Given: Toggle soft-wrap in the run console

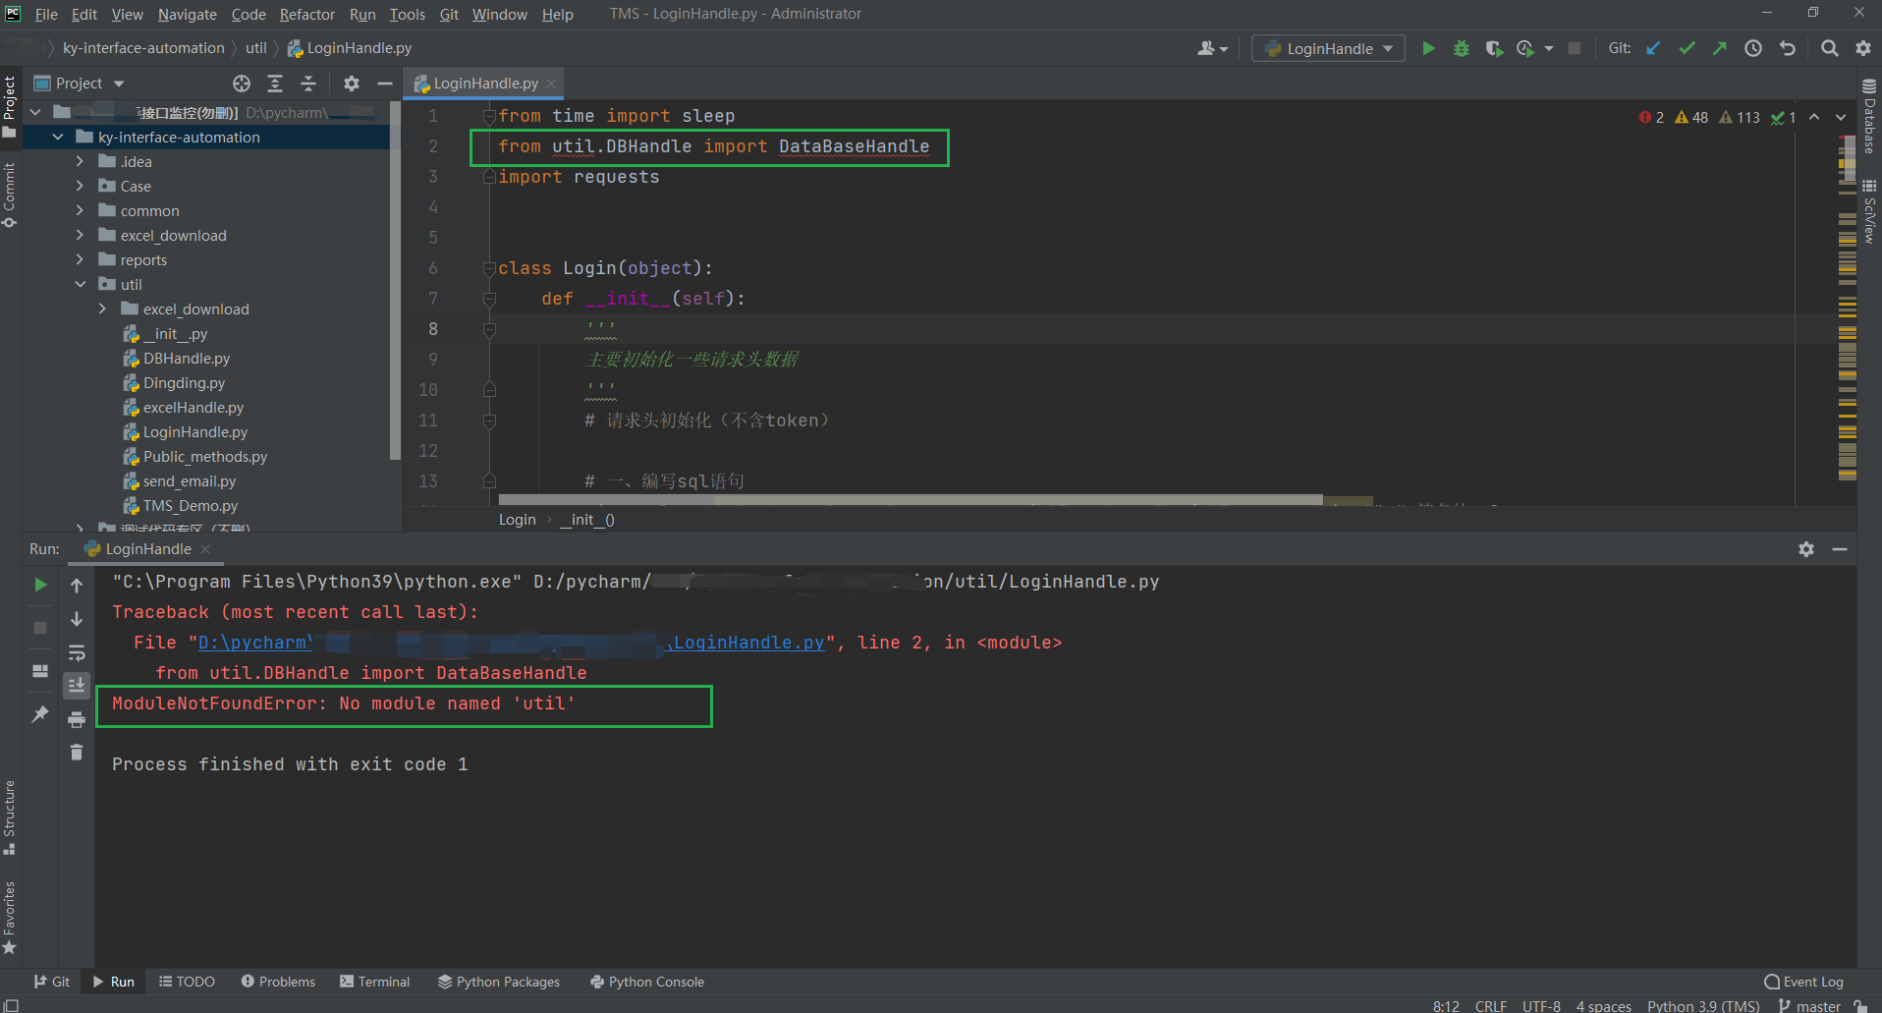Looking at the screenshot, I should pyautogui.click(x=77, y=652).
